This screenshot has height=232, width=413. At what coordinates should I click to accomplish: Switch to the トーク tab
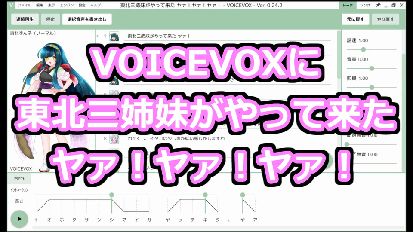pyautogui.click(x=348, y=5)
